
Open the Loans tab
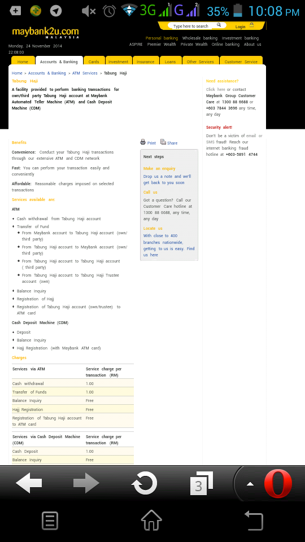170,62
